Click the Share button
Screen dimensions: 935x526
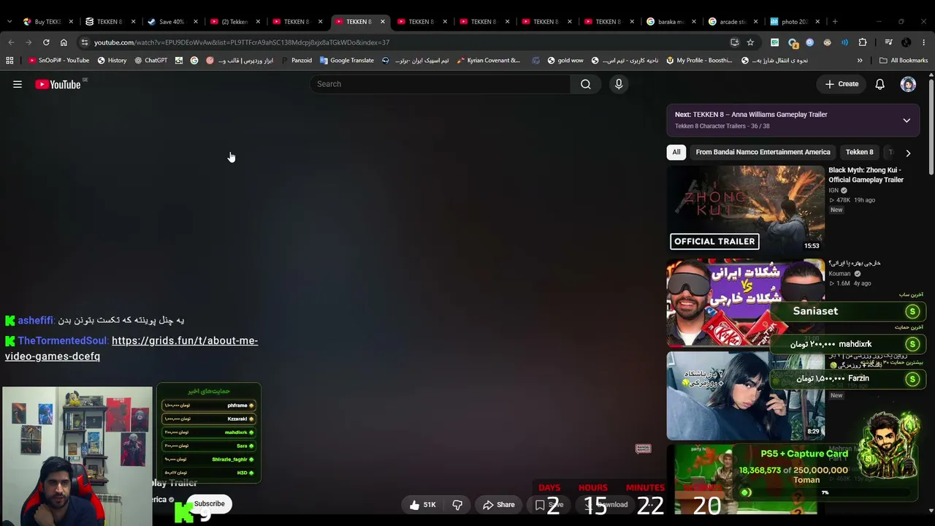click(499, 505)
